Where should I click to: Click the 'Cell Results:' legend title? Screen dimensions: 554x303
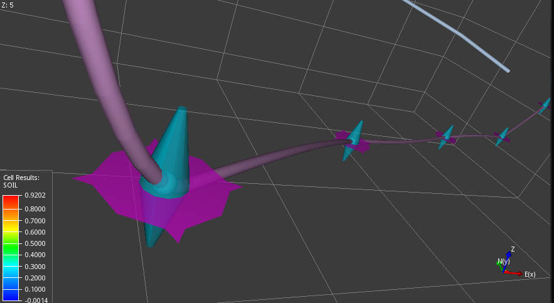tap(21, 178)
